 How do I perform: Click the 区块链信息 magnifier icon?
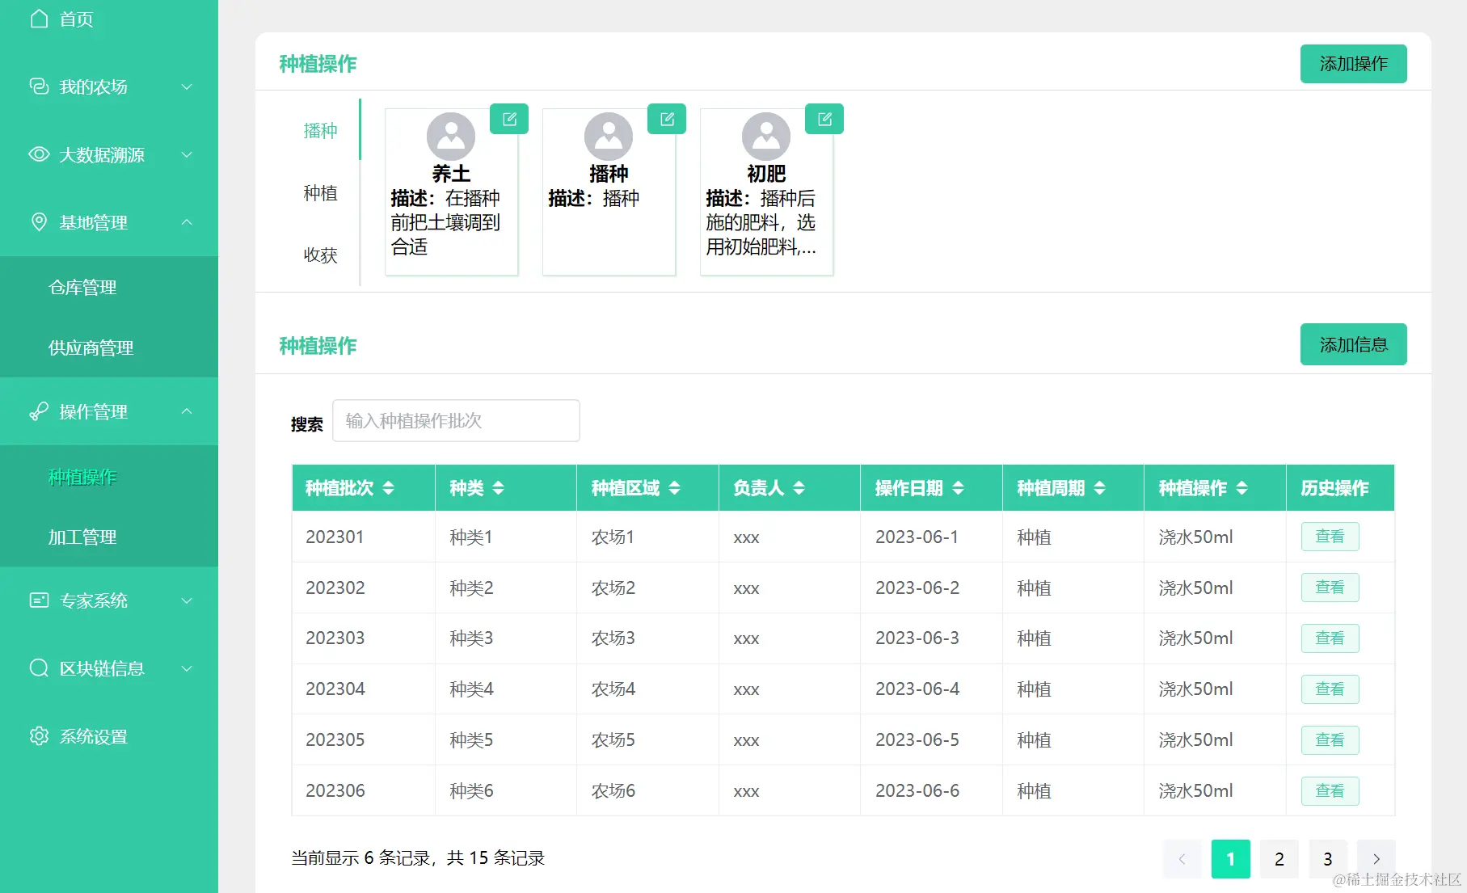pos(38,668)
